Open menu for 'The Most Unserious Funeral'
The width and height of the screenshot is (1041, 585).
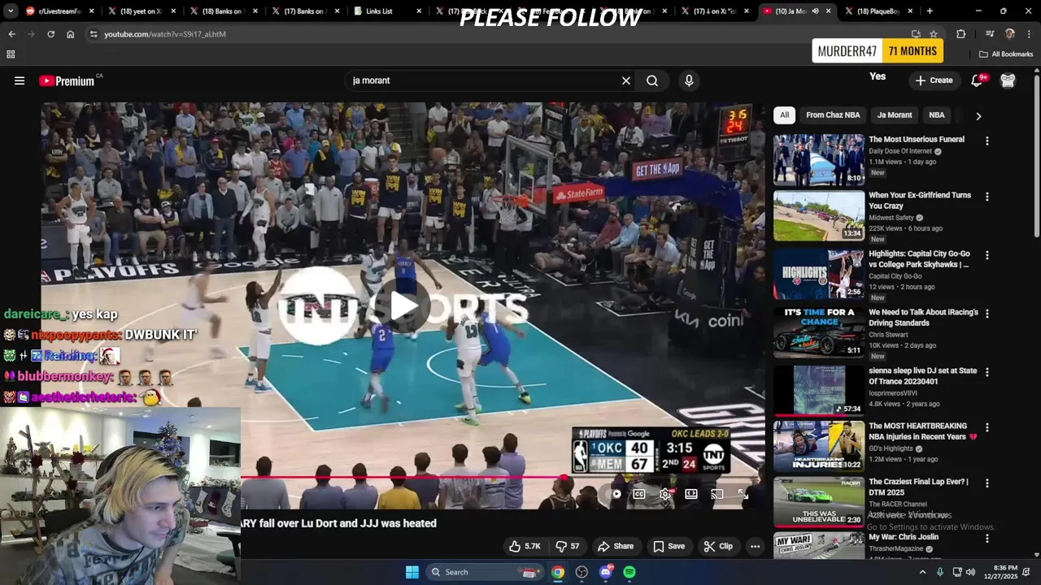pos(987,141)
